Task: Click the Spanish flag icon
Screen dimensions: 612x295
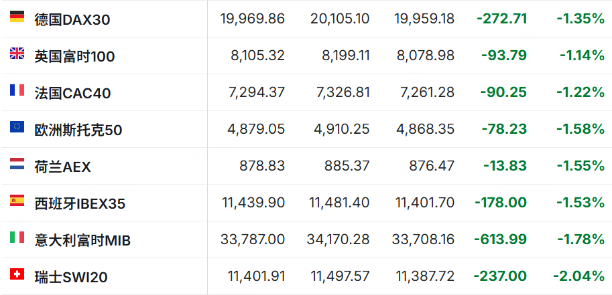Action: pyautogui.click(x=17, y=200)
